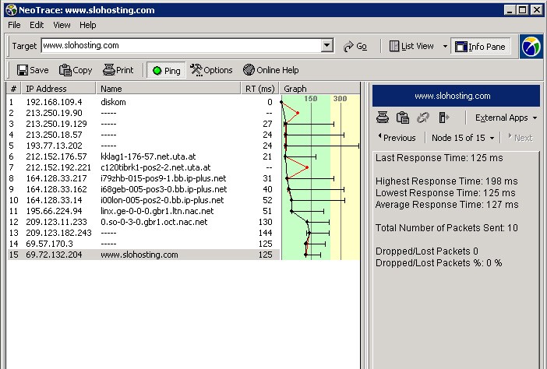Click Highest Response Time: 198 ms text

coord(446,181)
